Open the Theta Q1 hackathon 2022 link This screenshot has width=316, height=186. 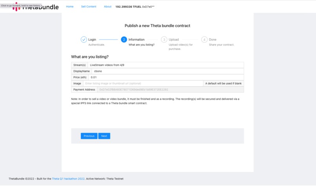click(68, 179)
